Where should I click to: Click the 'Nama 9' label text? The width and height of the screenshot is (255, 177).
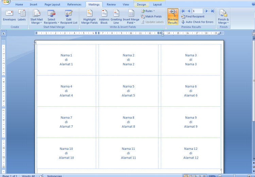(191, 118)
